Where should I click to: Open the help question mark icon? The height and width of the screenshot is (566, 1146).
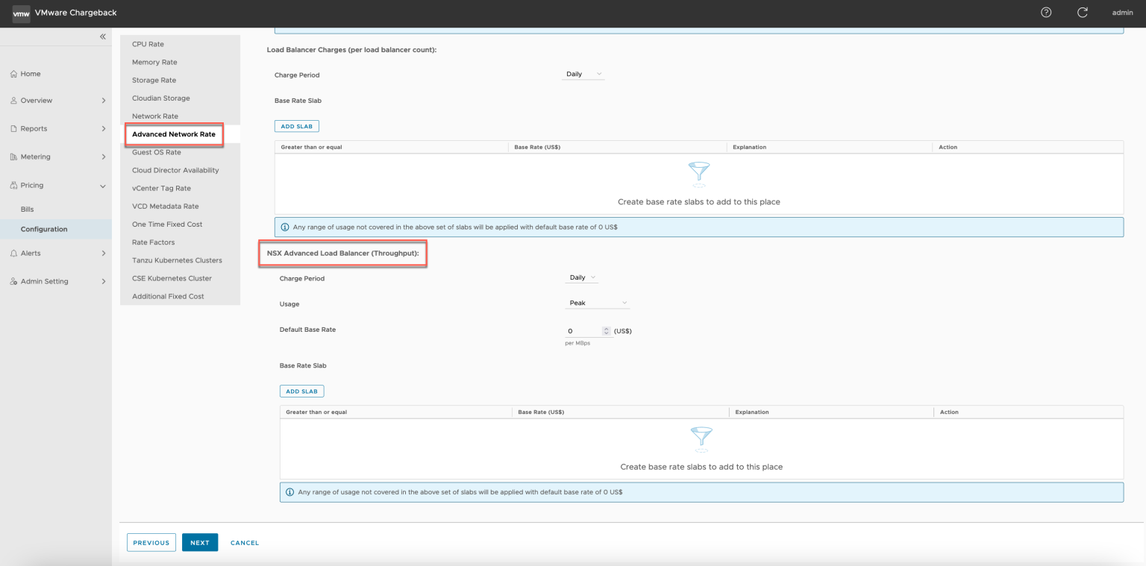[x=1046, y=13]
